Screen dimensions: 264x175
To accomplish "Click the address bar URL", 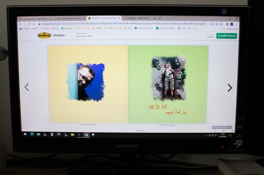I will coord(124,24).
